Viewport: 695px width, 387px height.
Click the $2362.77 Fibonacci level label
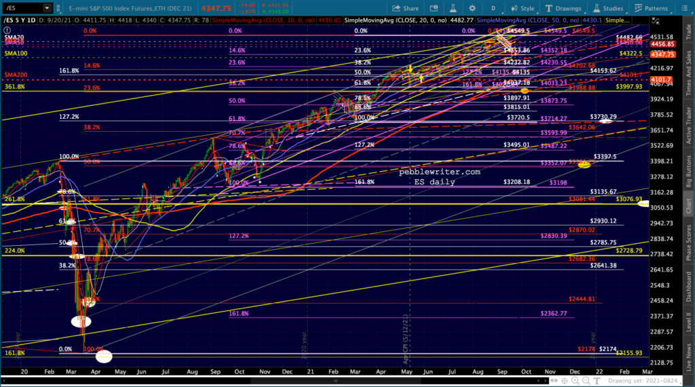point(554,314)
